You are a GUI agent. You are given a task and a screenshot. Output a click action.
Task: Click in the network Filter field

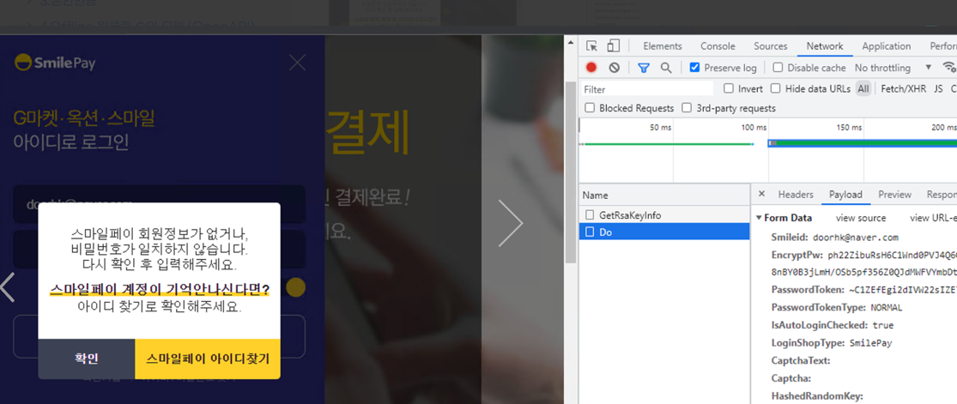pos(646,89)
